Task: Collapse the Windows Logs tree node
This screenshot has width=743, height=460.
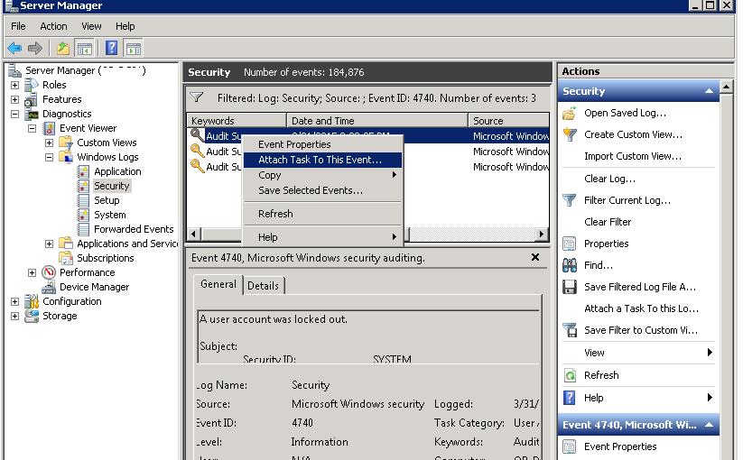Action: pyautogui.click(x=50, y=157)
